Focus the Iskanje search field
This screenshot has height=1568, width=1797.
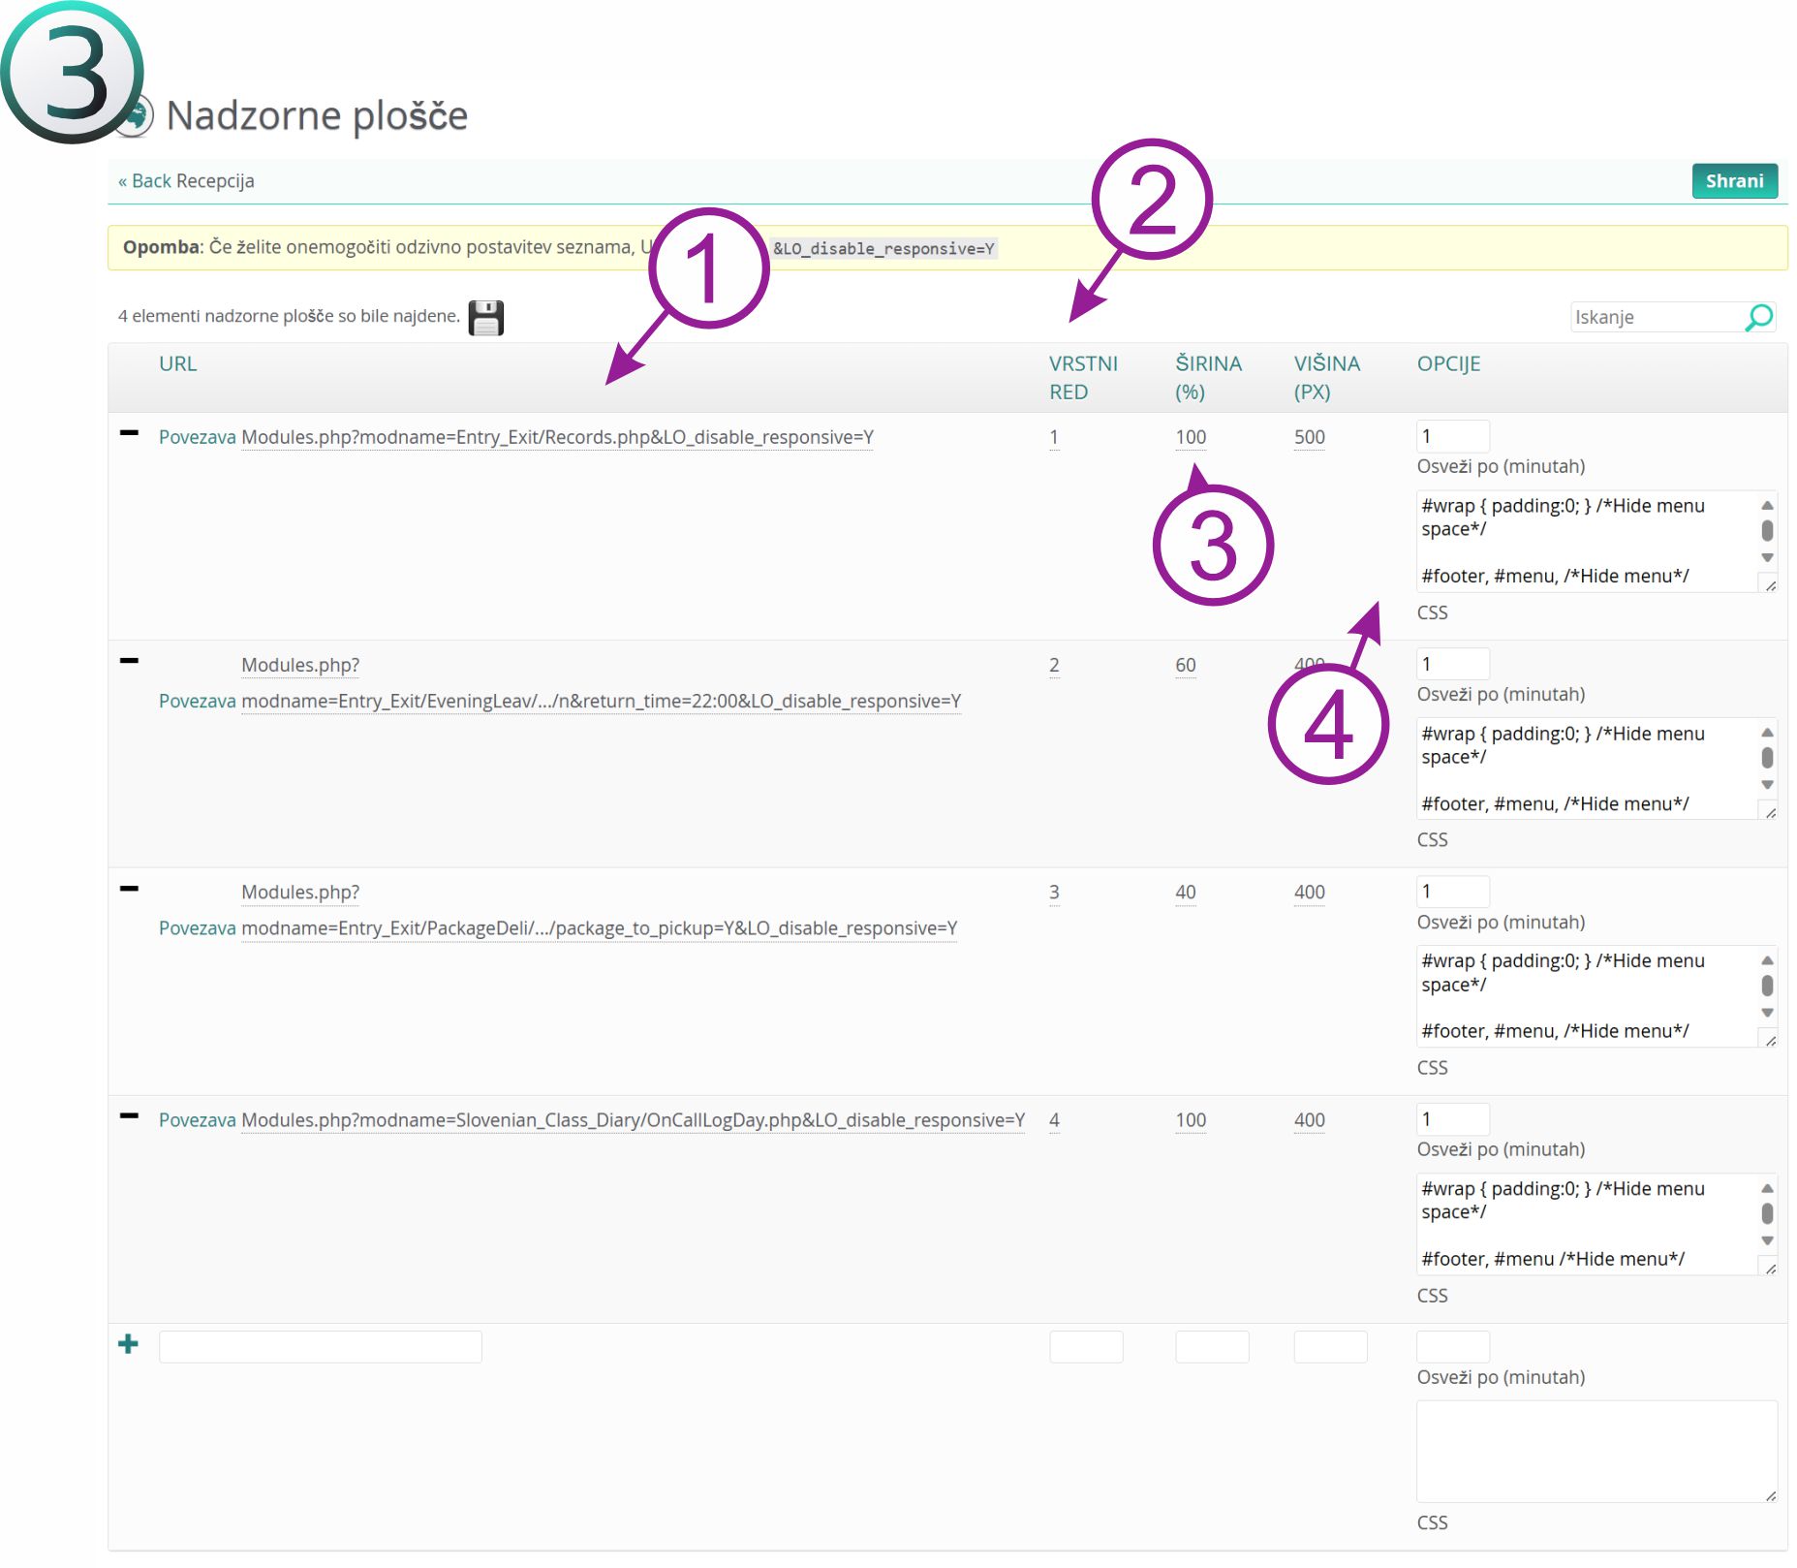pyautogui.click(x=1656, y=317)
